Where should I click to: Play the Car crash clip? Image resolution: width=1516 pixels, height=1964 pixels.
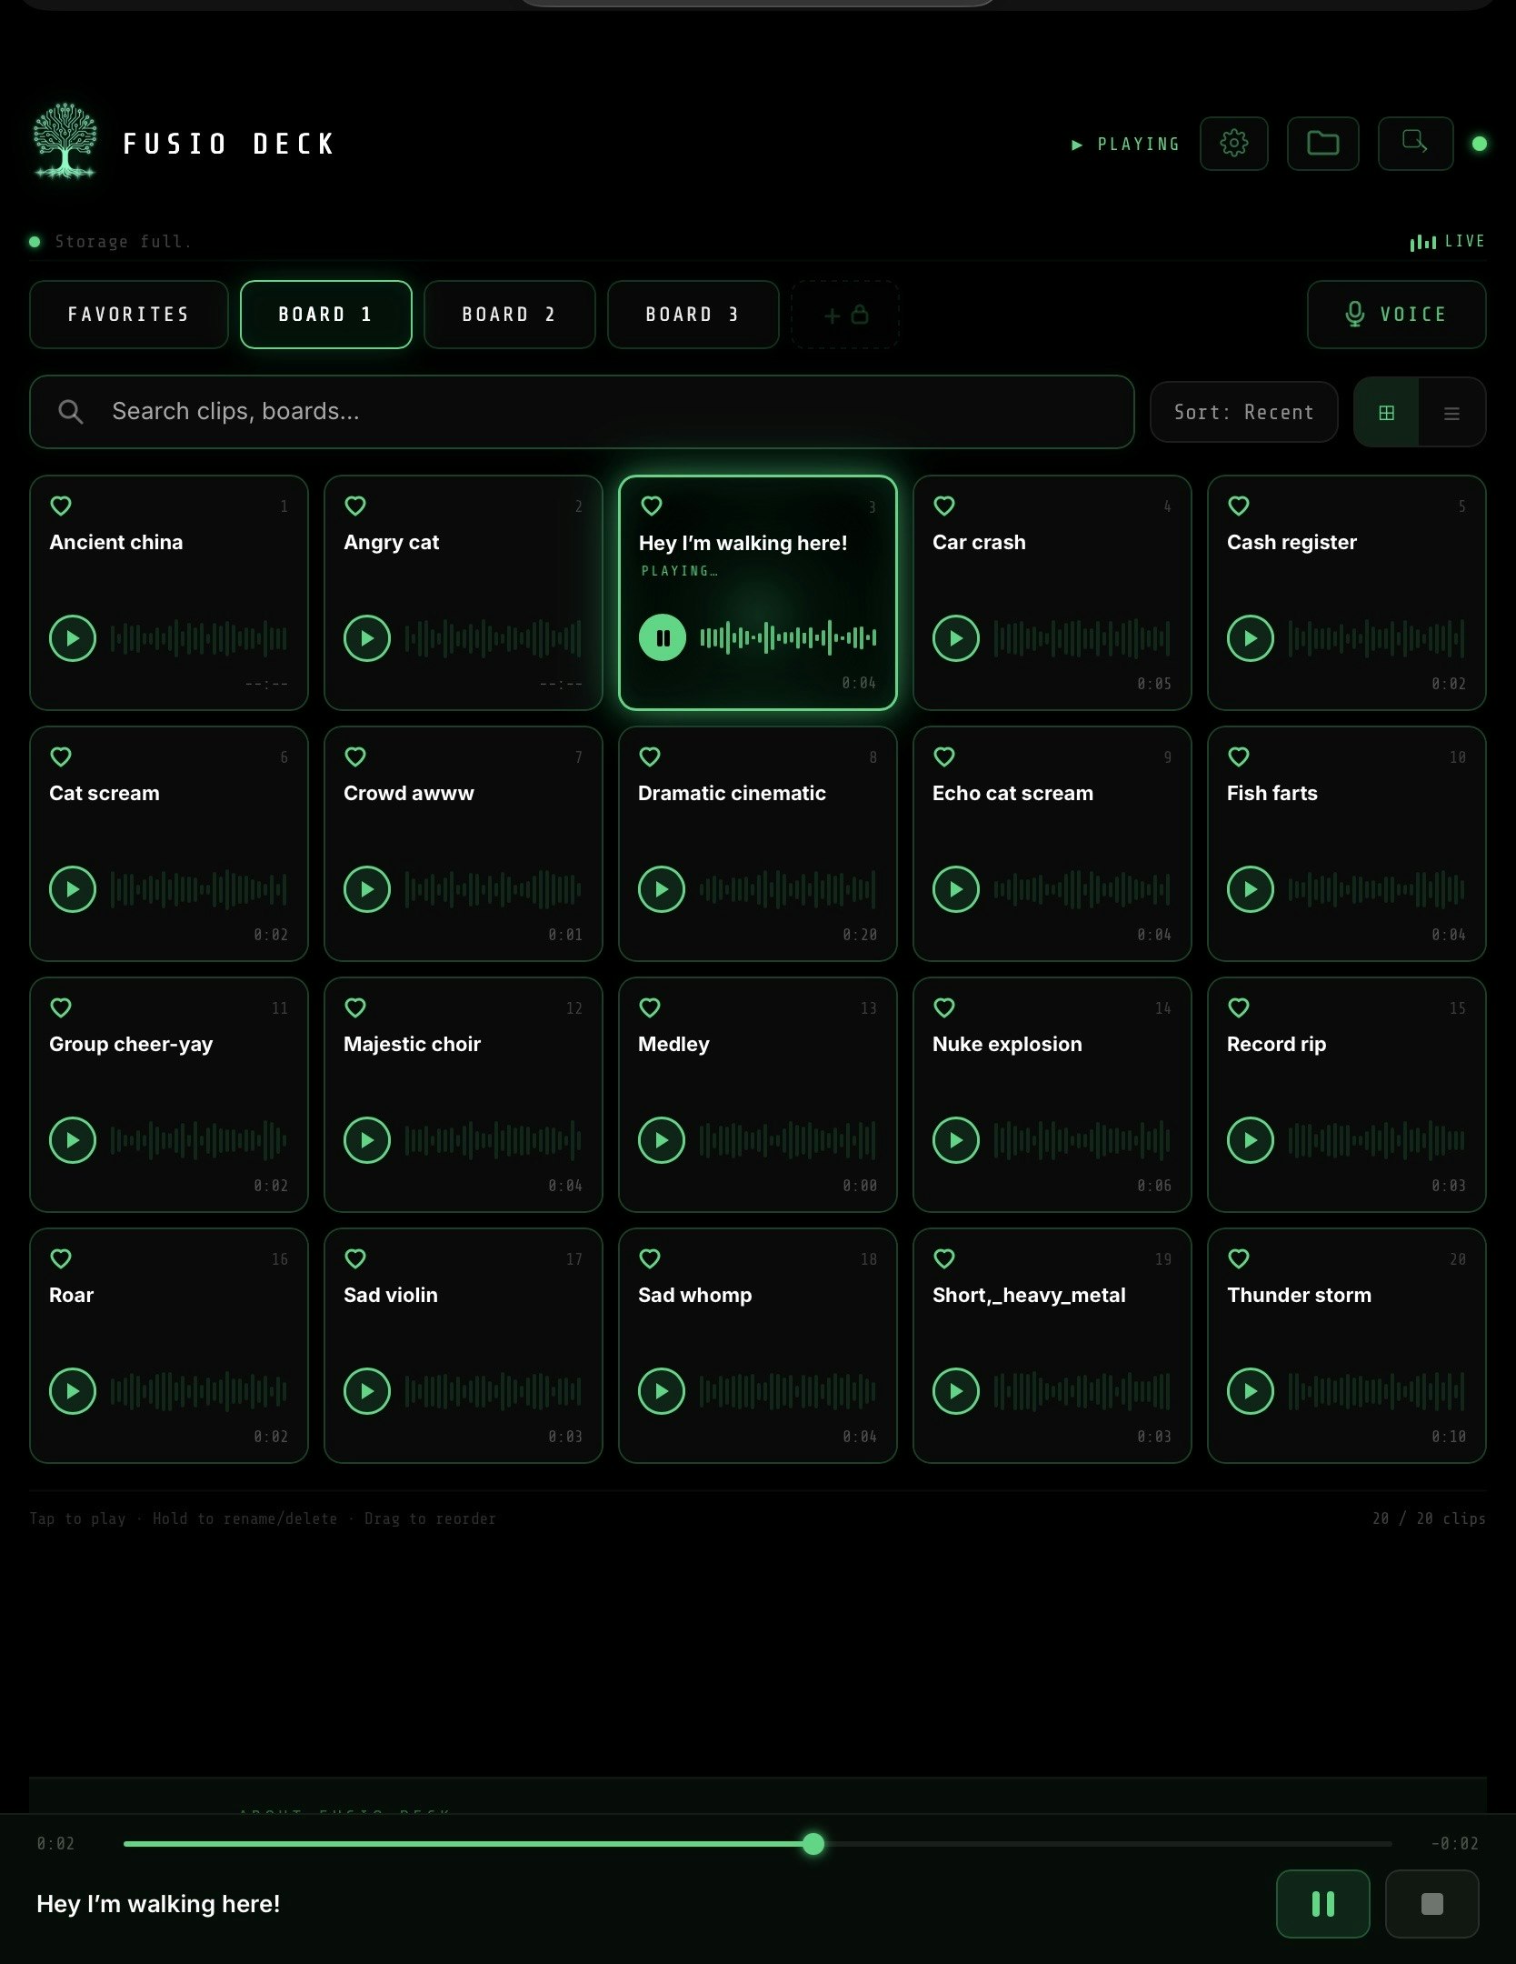(956, 638)
